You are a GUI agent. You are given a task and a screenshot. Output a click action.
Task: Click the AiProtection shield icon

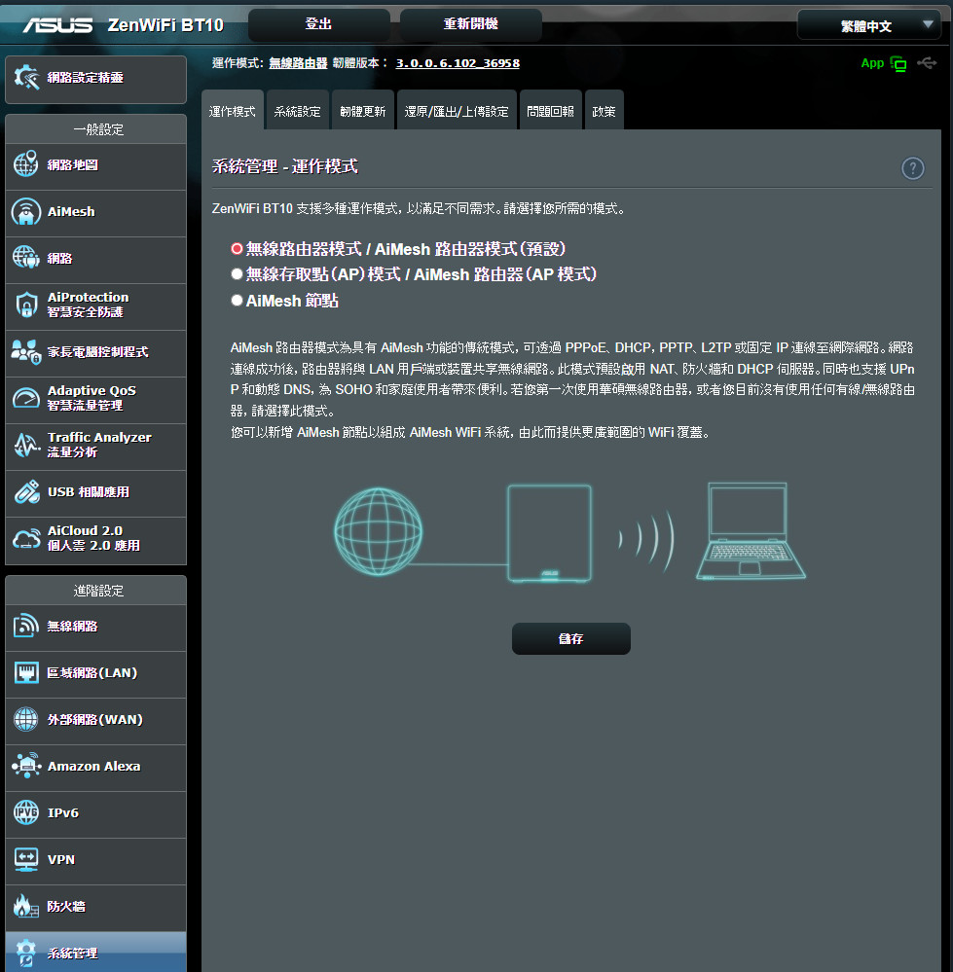coord(26,305)
